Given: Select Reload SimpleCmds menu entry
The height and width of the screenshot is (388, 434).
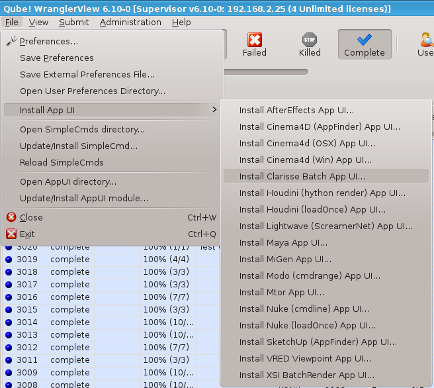Looking at the screenshot, I should point(62,162).
